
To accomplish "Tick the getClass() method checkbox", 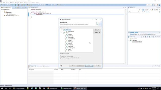I will pos(65,36).
